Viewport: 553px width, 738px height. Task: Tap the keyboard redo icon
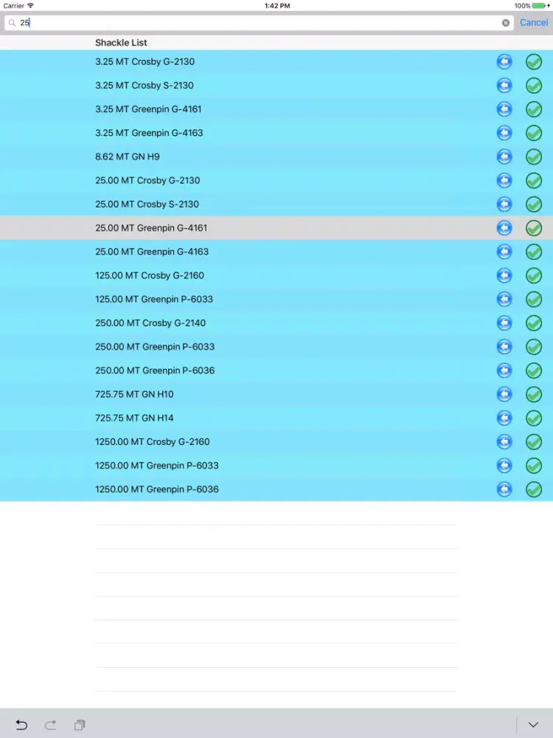tap(50, 725)
